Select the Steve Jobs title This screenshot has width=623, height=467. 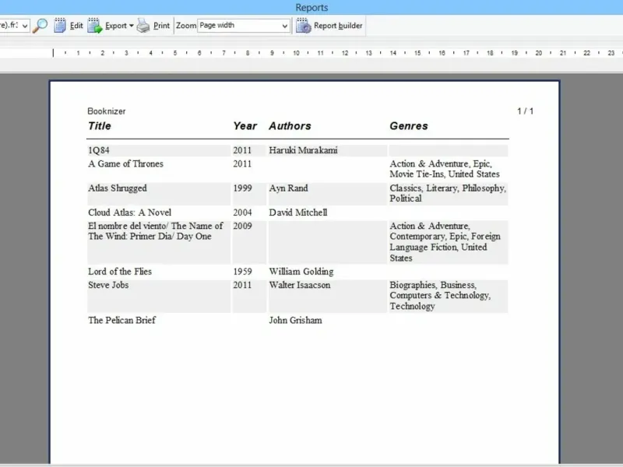click(x=108, y=285)
